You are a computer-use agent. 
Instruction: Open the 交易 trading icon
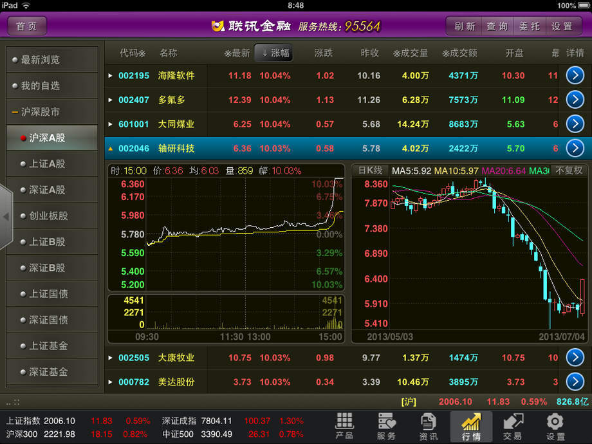512,426
